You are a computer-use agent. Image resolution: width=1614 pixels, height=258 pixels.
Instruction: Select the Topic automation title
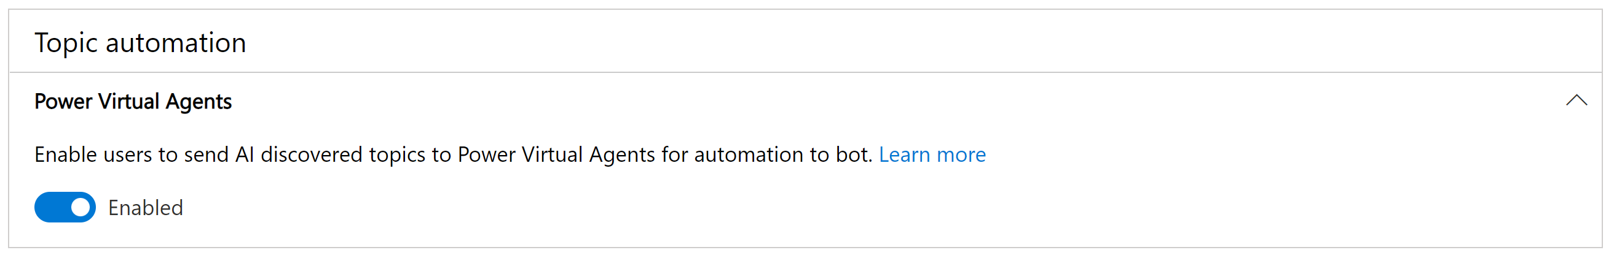140,43
